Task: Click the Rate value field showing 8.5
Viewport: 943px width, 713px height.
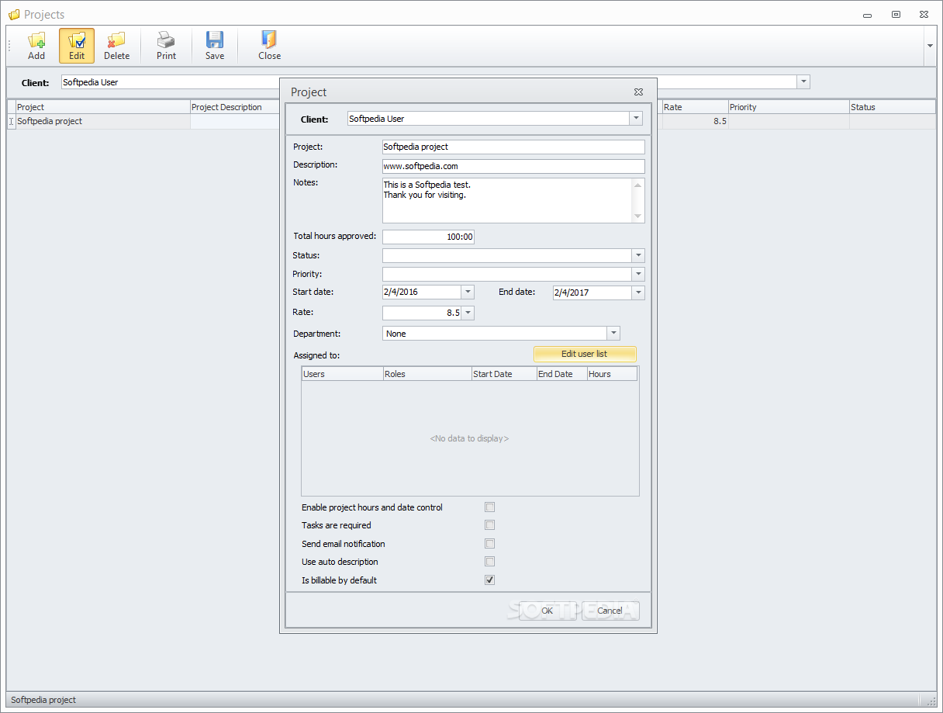Action: [422, 313]
